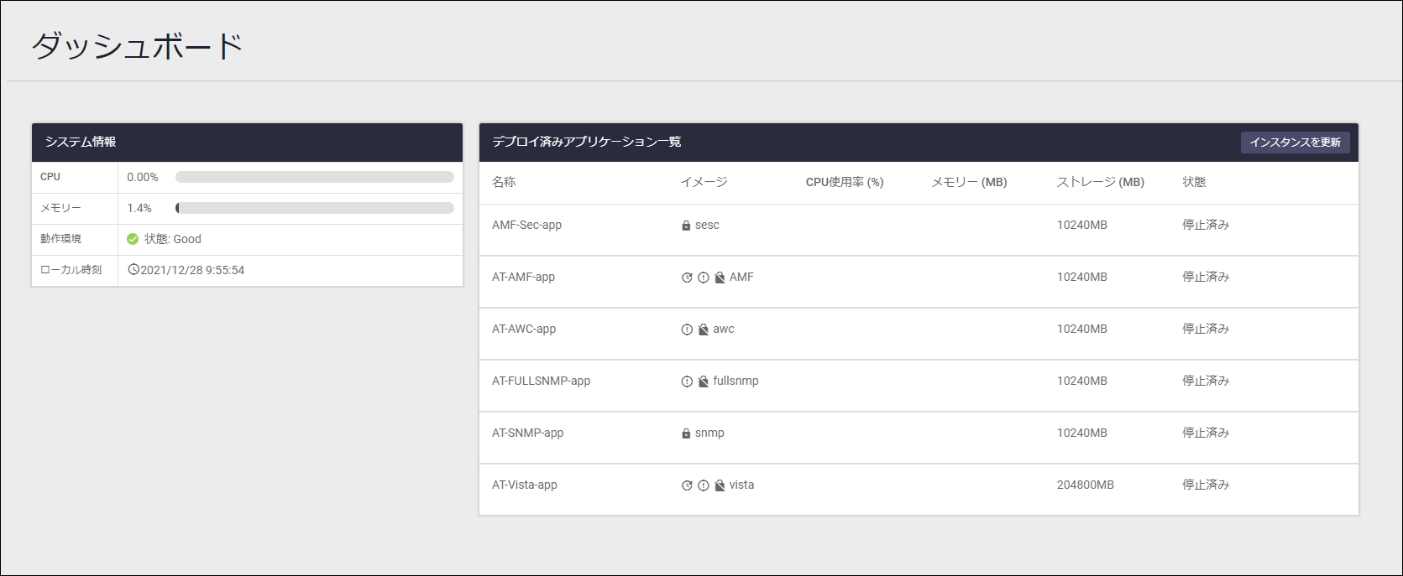The width and height of the screenshot is (1403, 576).
Task: Click the メモリー (MB) column header
Action: [969, 182]
